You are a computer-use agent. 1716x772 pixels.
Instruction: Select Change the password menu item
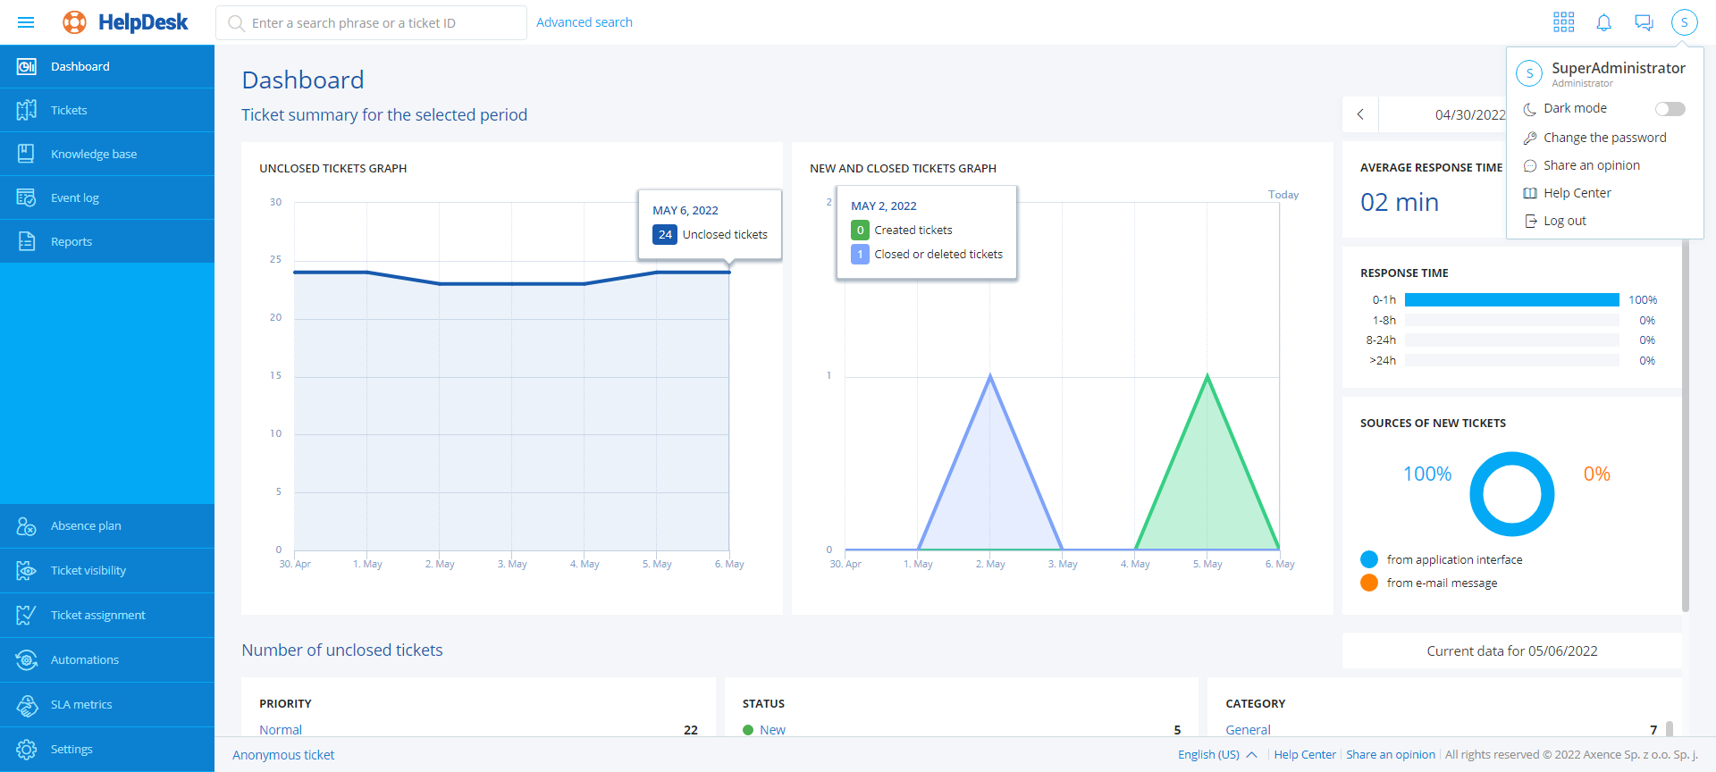[1604, 138]
